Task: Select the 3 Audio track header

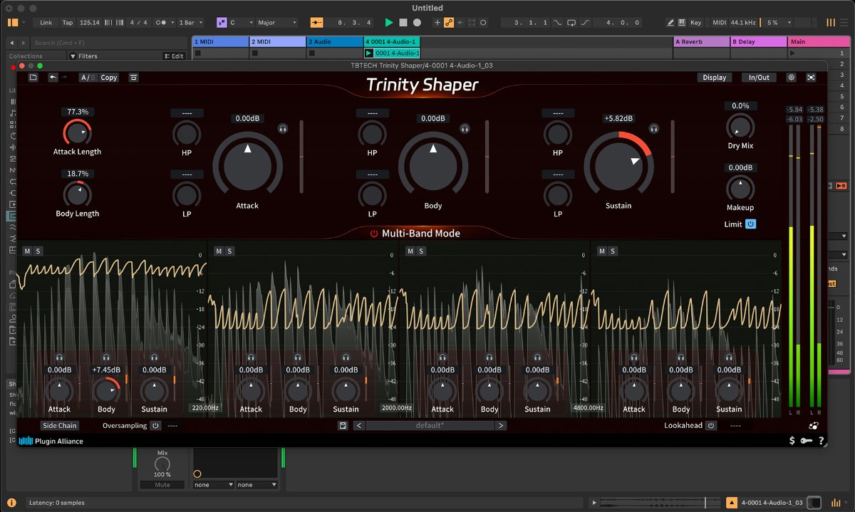Action: point(334,42)
